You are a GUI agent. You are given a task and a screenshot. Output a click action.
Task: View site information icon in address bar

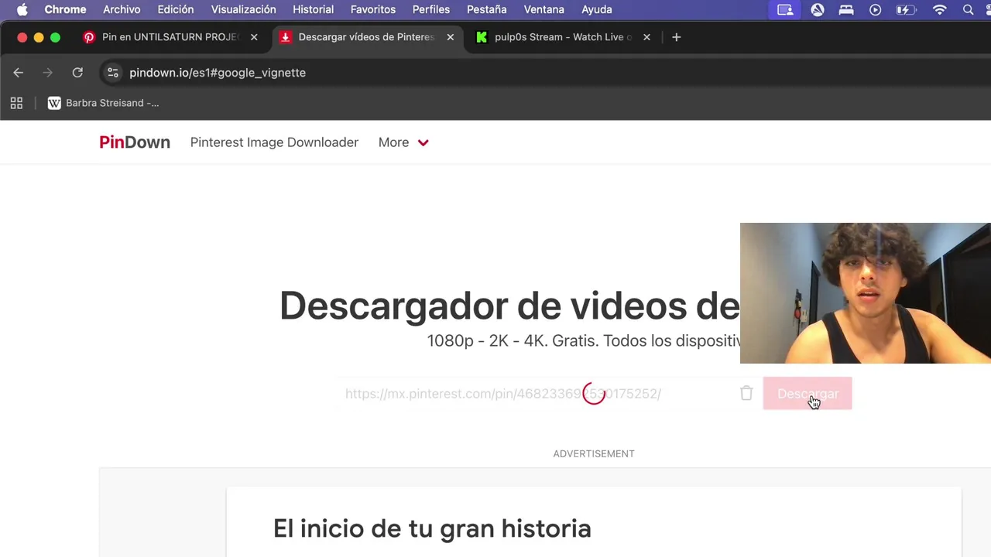coord(113,73)
